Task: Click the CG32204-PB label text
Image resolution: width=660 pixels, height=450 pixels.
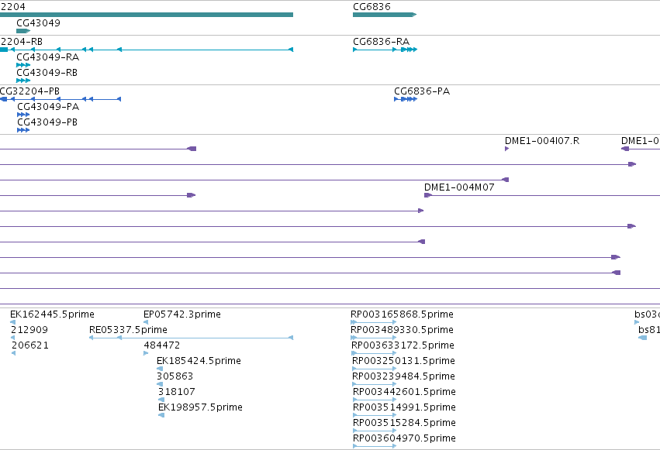Action: coord(29,91)
